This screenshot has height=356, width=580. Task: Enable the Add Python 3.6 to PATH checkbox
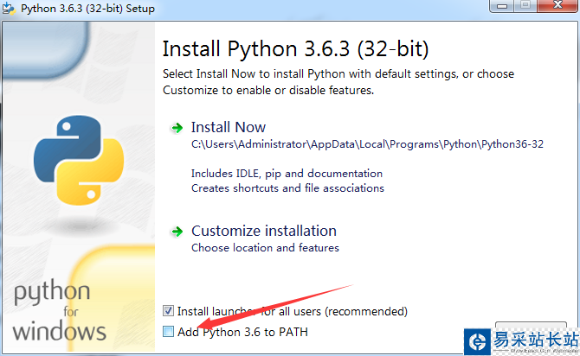pos(168,332)
